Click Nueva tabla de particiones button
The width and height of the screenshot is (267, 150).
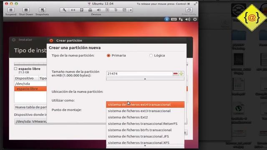[30, 107]
